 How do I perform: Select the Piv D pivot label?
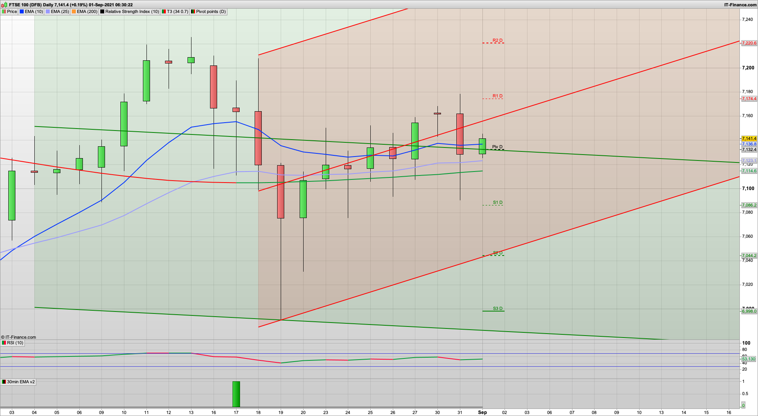[497, 147]
